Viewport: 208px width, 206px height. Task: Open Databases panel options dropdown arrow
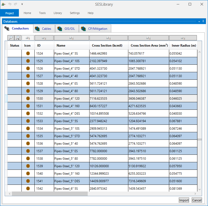click(x=199, y=21)
